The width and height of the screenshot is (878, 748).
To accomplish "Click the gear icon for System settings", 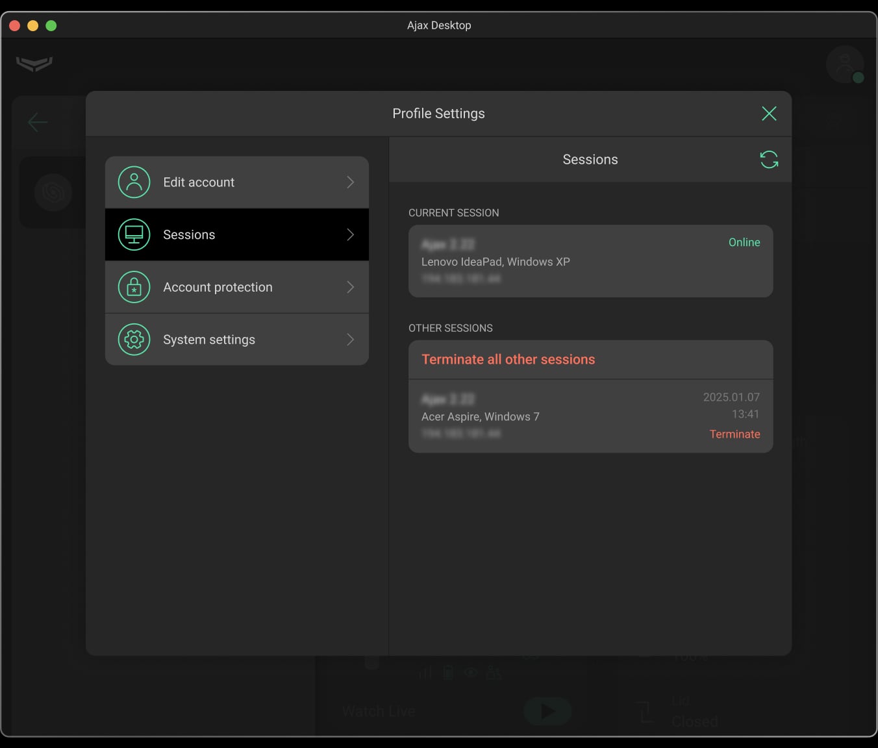I will [x=134, y=340].
